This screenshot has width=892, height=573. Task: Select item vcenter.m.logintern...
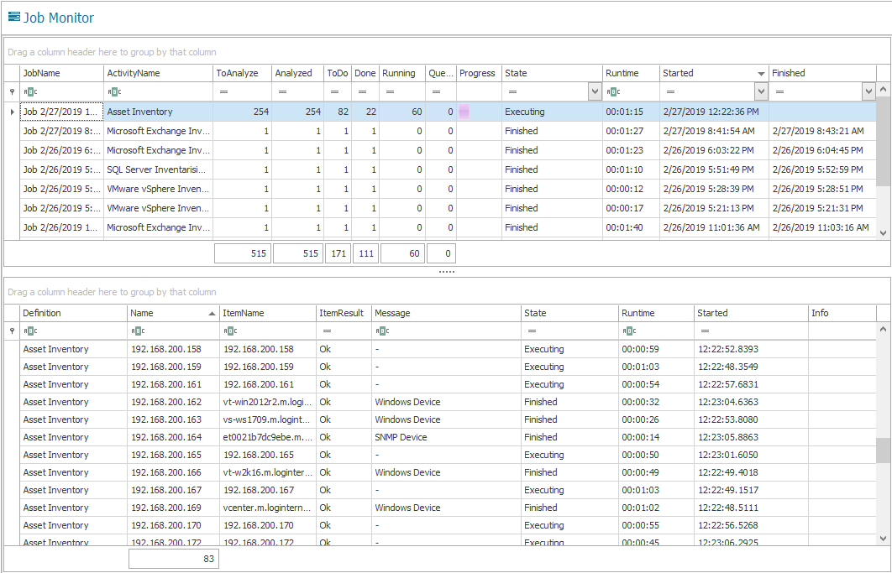point(267,508)
